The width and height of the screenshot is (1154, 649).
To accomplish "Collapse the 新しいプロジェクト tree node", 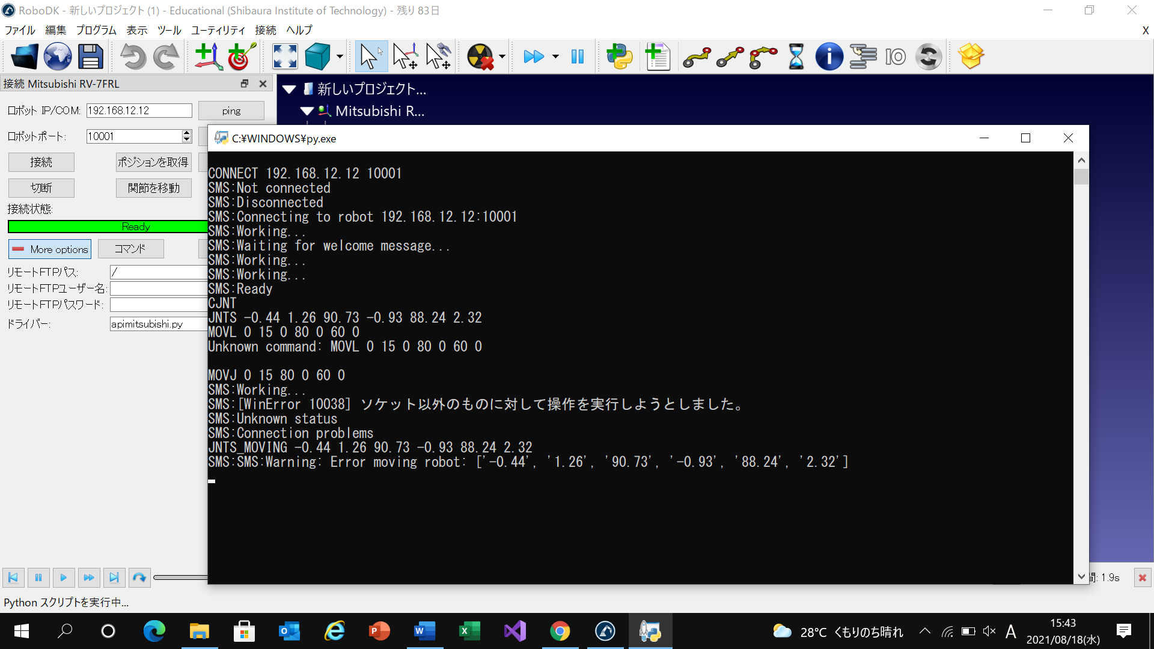I will (x=290, y=90).
